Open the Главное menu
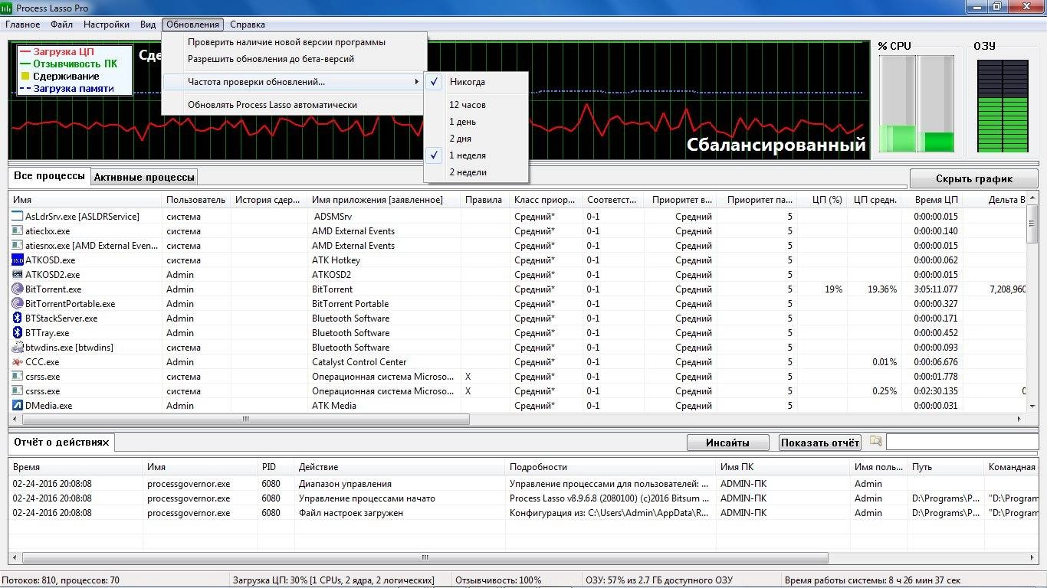 (22, 24)
